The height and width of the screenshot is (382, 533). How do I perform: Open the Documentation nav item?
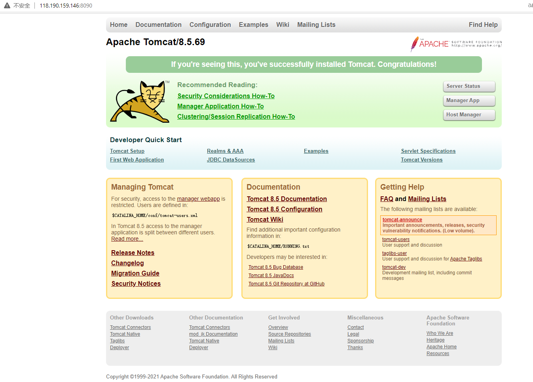(158, 25)
